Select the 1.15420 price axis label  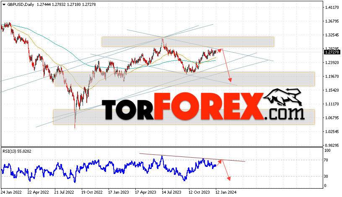coord(332,90)
